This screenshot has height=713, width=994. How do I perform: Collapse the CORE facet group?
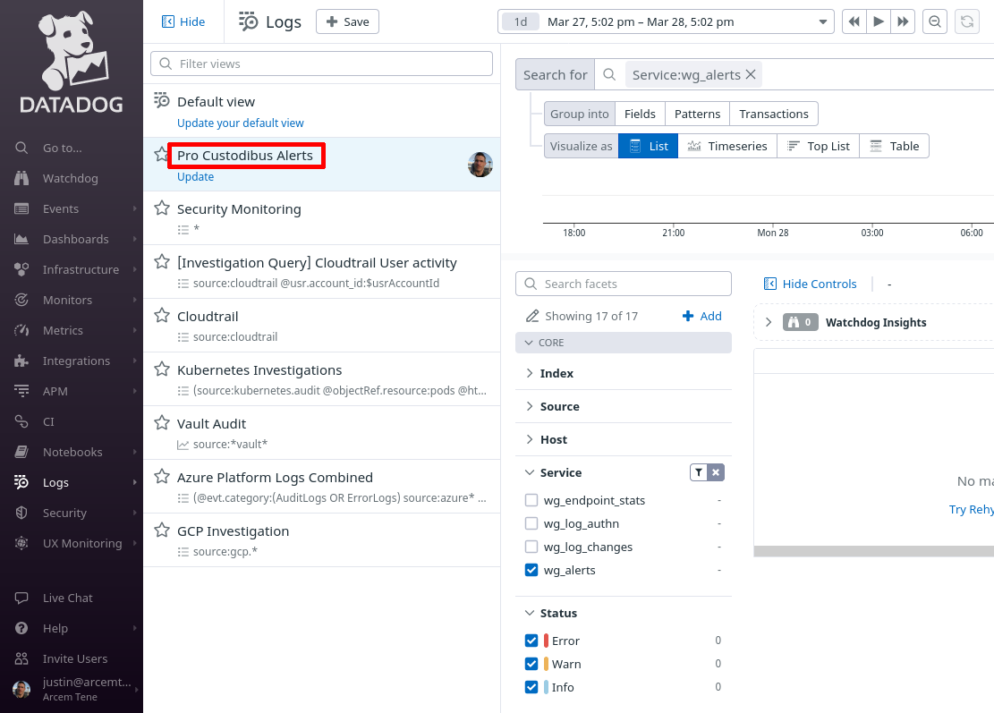pos(624,343)
